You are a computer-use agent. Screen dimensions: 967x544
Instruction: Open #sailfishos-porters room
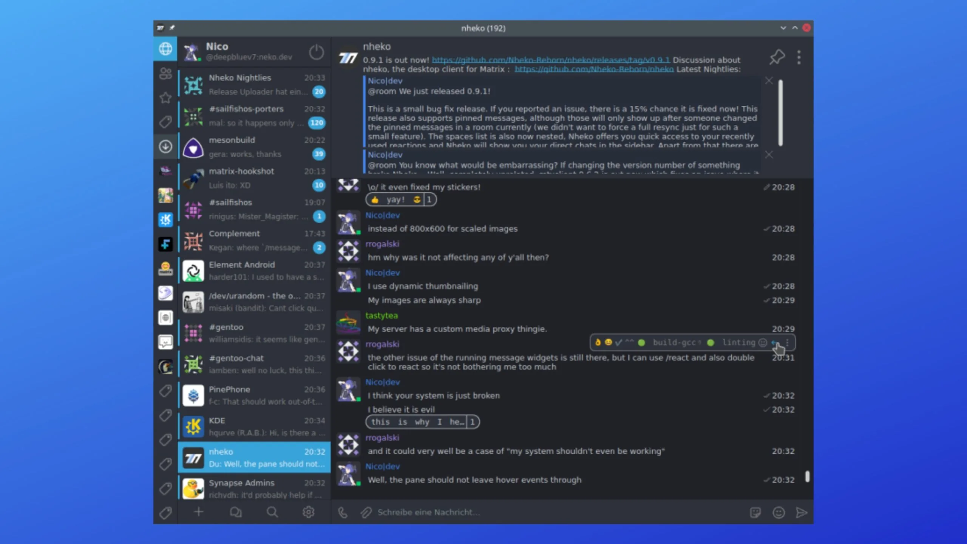254,115
